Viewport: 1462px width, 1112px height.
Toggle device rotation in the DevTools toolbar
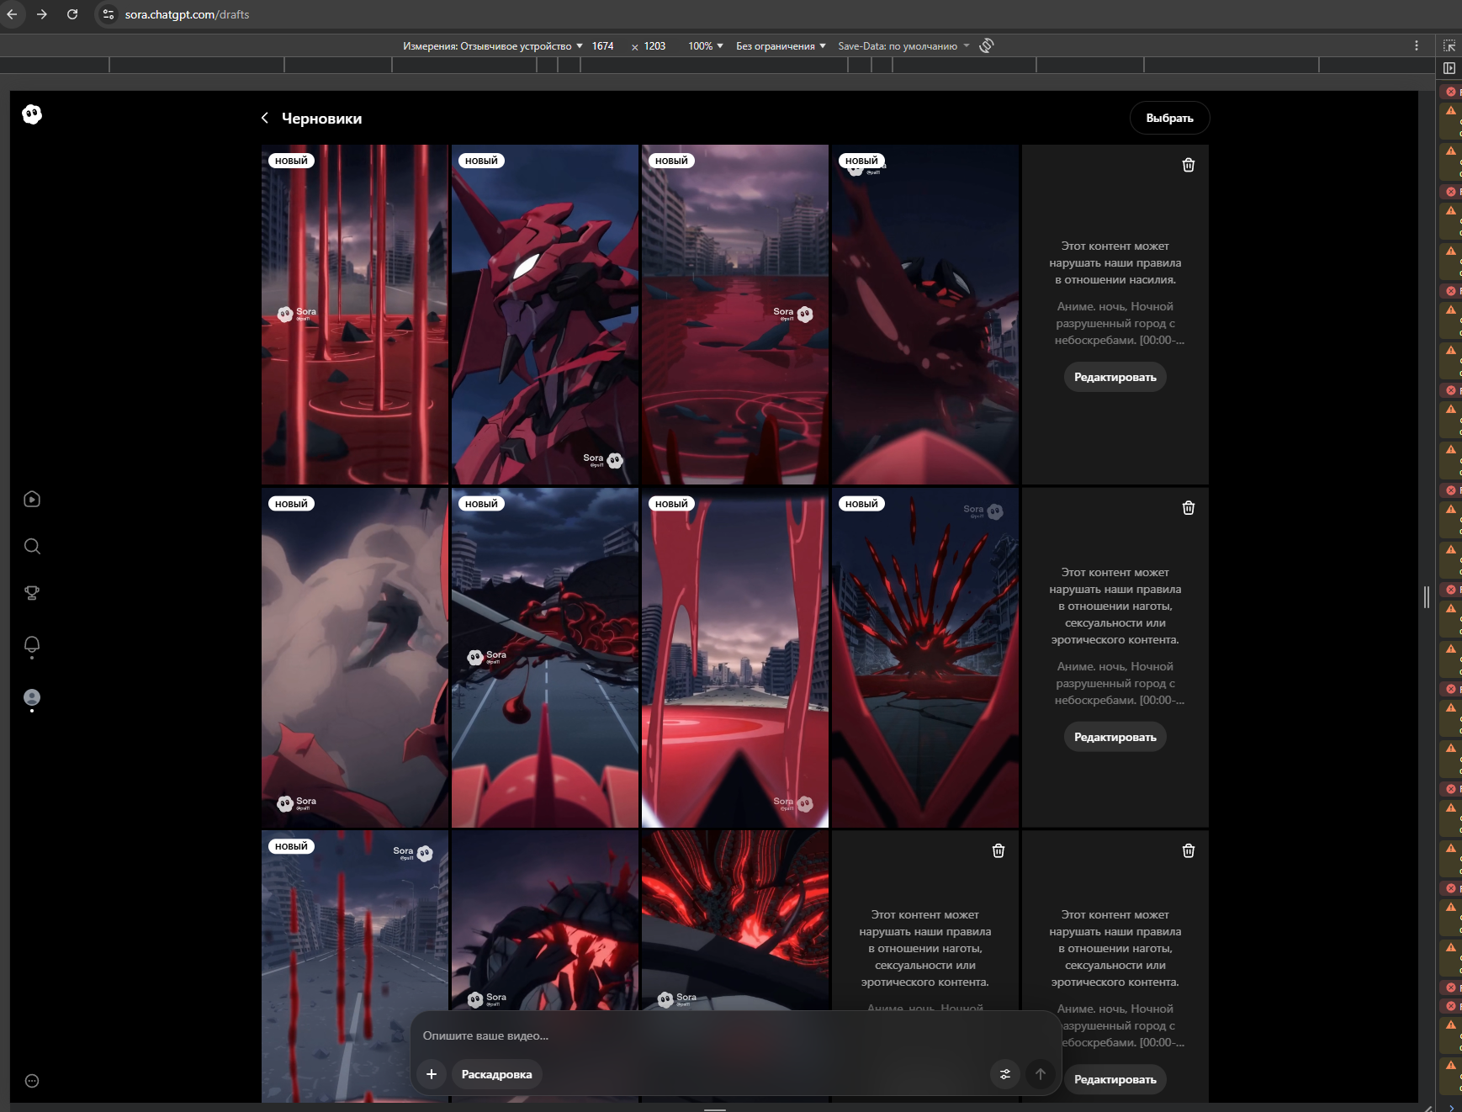point(987,45)
